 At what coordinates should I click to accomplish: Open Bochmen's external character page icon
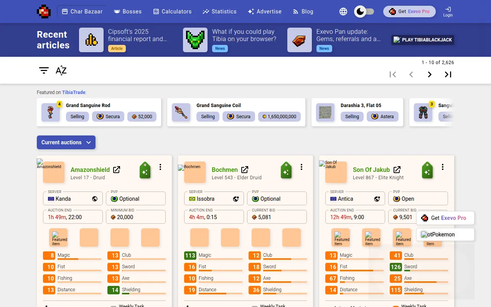tap(245, 170)
